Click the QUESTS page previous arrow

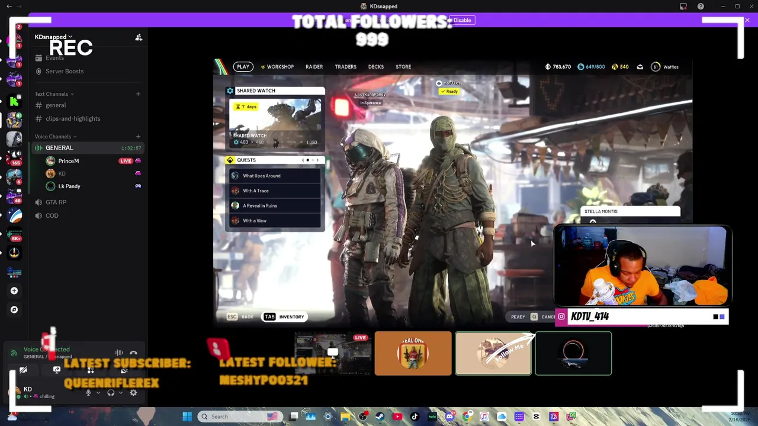(x=303, y=160)
